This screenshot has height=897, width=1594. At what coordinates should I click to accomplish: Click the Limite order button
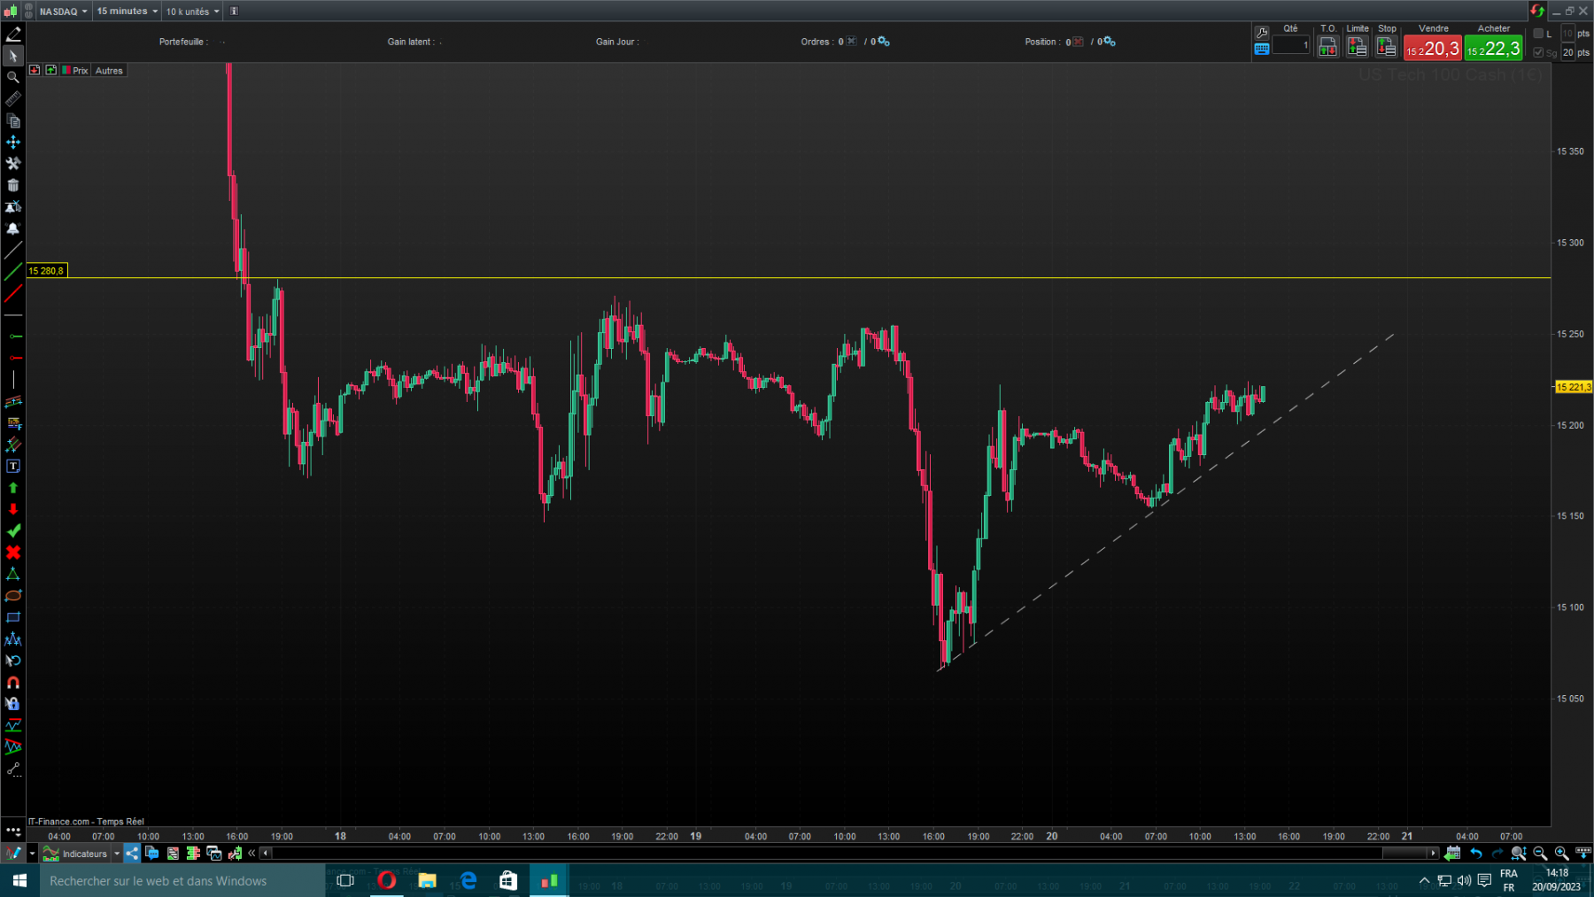tap(1357, 47)
